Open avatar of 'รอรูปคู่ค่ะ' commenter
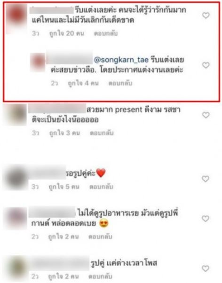222x283 pixels. click(16, 177)
